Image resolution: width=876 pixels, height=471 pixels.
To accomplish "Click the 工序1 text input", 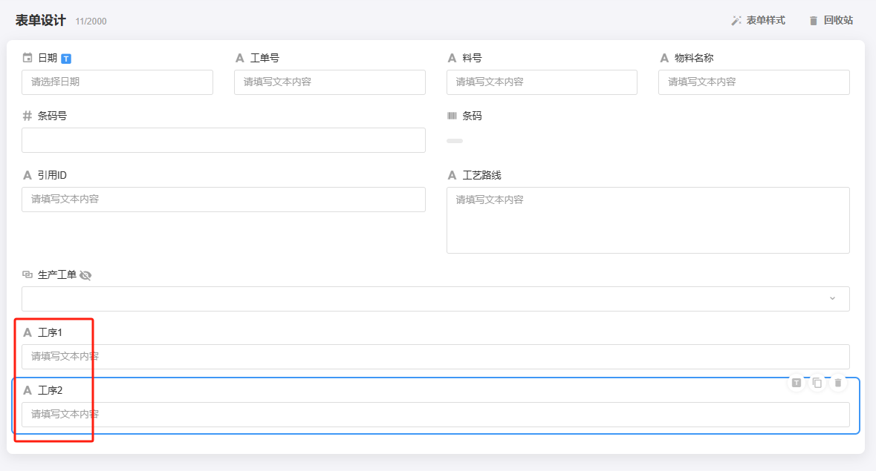I will point(435,357).
